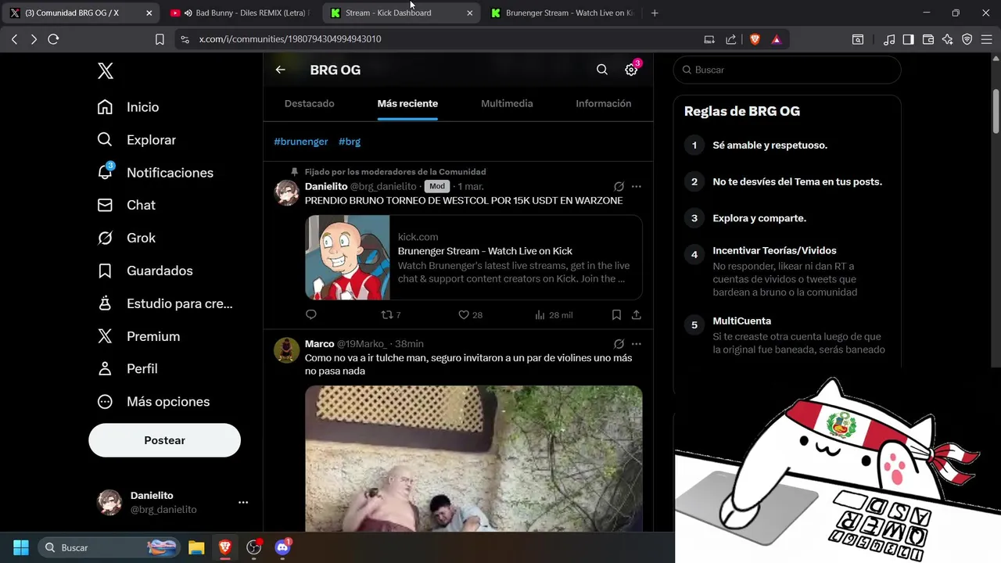The height and width of the screenshot is (563, 1001).
Task: Open Brave VPN shield icon
Action: pyautogui.click(x=967, y=39)
